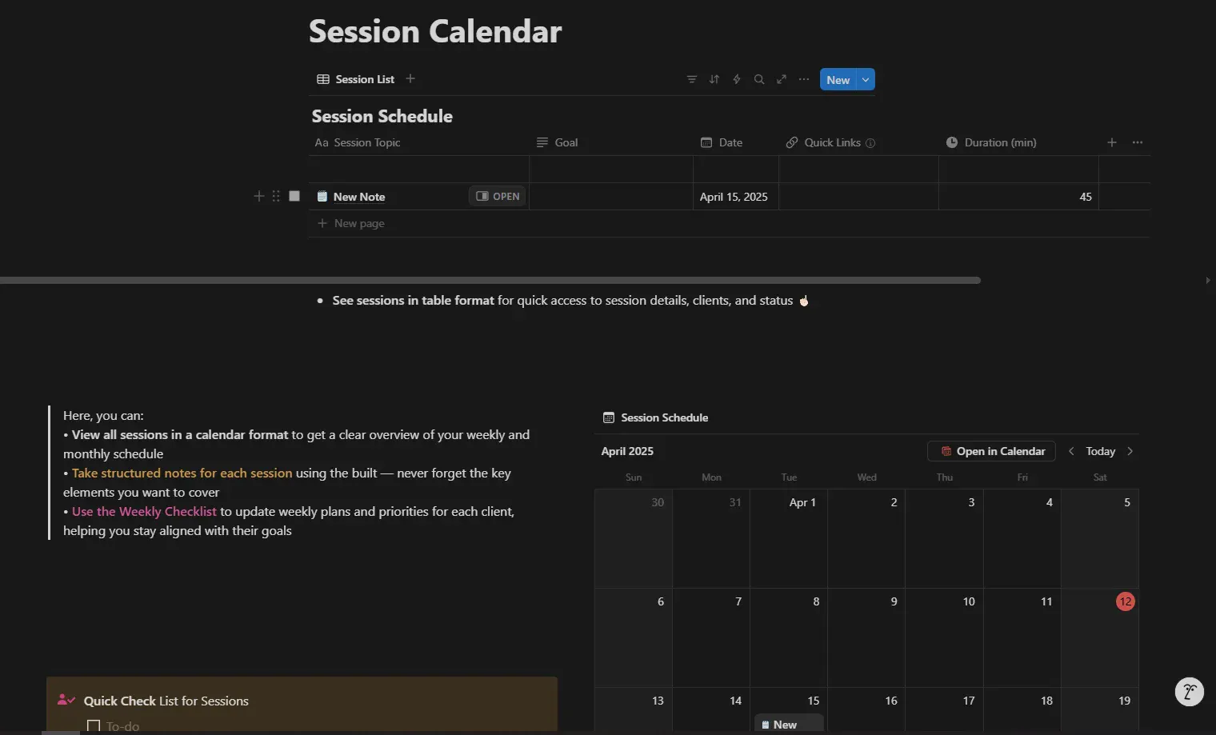Image resolution: width=1216 pixels, height=735 pixels.
Task: Select day 8 in the calendar
Action: point(789,637)
